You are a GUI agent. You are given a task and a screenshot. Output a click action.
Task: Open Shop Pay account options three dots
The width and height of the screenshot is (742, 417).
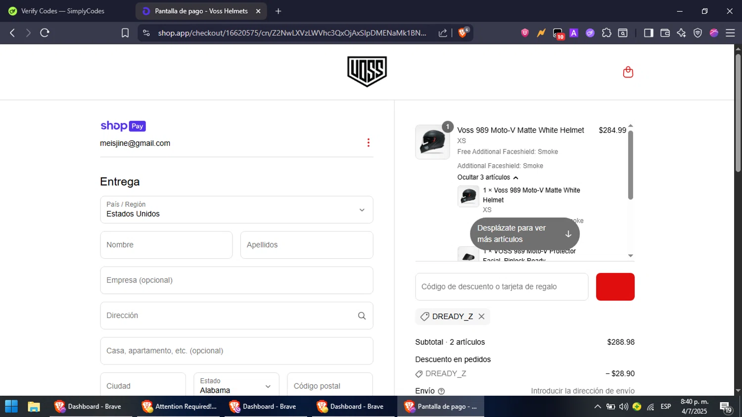(x=369, y=142)
